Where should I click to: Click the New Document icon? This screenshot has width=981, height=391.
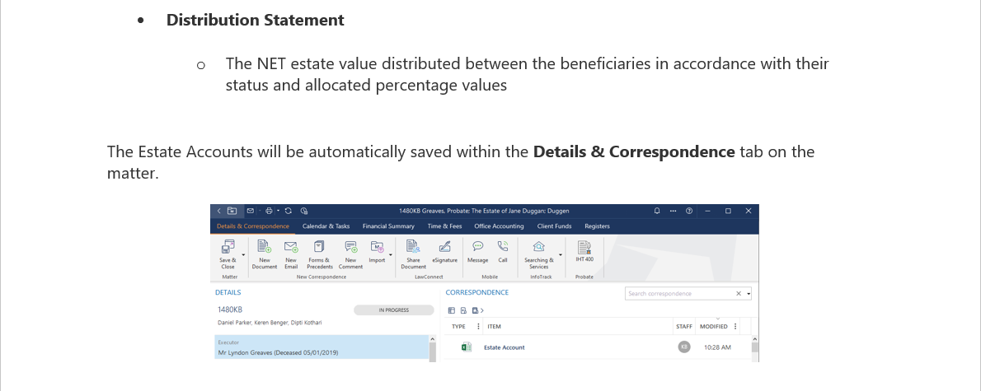[x=265, y=247]
